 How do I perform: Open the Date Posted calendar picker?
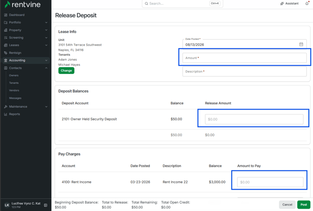301,44
